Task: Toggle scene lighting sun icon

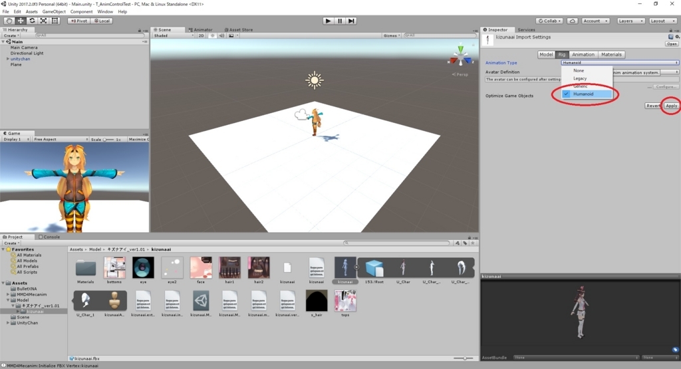Action: coord(212,36)
